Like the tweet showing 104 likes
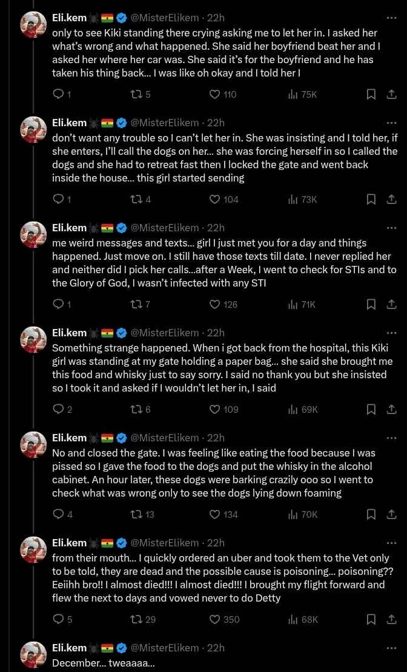This screenshot has height=672, width=407. [214, 199]
